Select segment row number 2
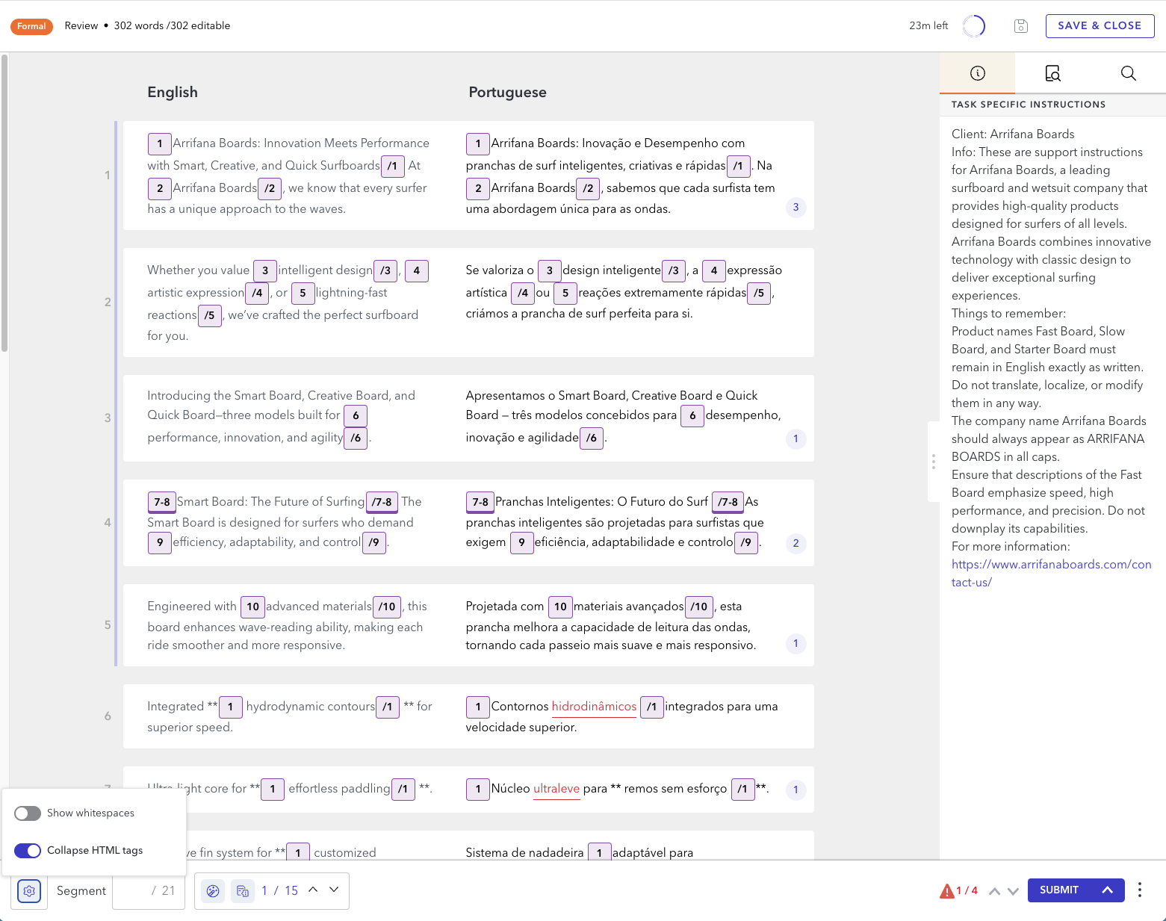The width and height of the screenshot is (1166, 921). point(108,303)
